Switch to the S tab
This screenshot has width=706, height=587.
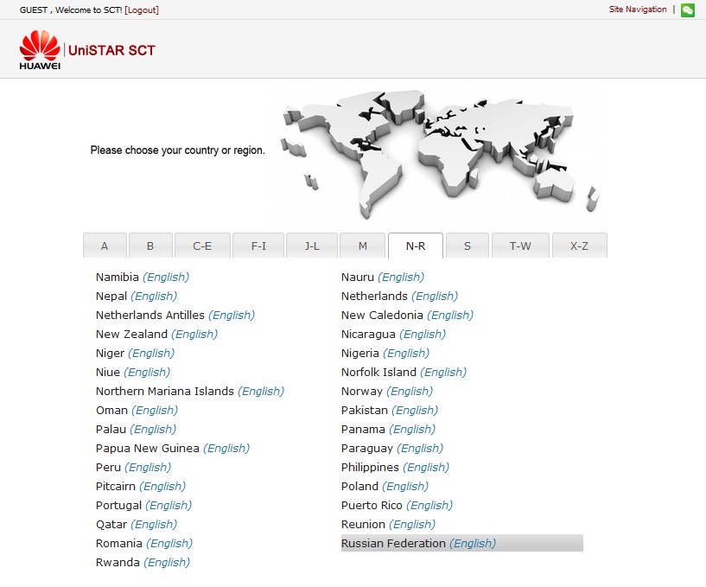467,246
